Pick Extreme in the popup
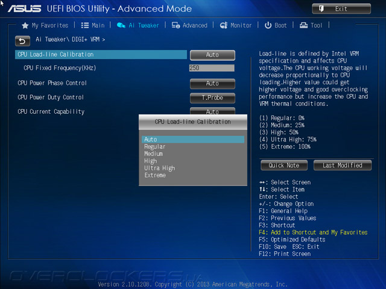 click(155, 175)
